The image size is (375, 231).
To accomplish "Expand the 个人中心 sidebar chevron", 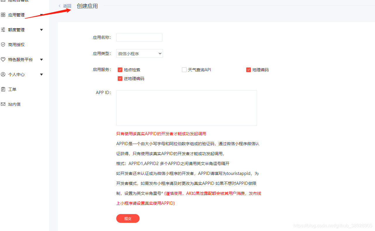I will [41, 74].
